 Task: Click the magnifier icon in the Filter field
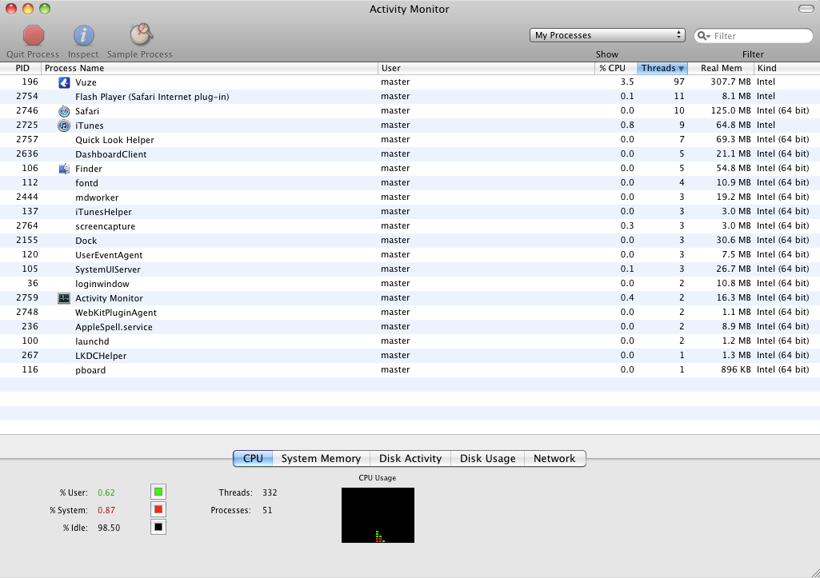coord(703,35)
